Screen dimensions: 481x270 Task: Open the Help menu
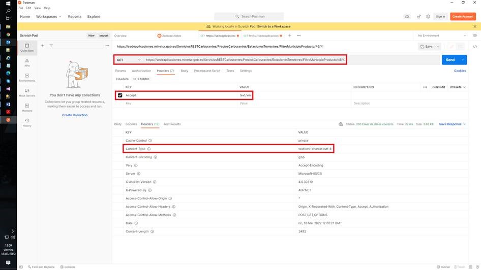[x=47, y=8]
